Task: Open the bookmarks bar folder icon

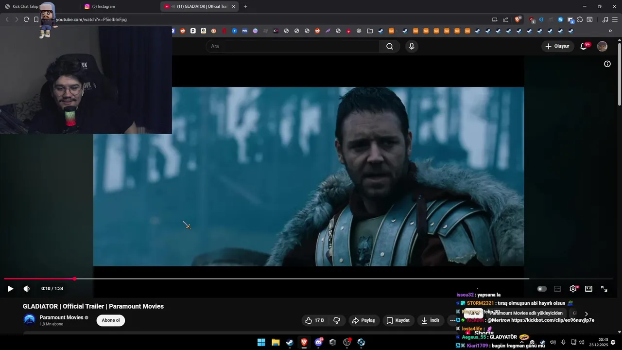Action: pos(370,31)
